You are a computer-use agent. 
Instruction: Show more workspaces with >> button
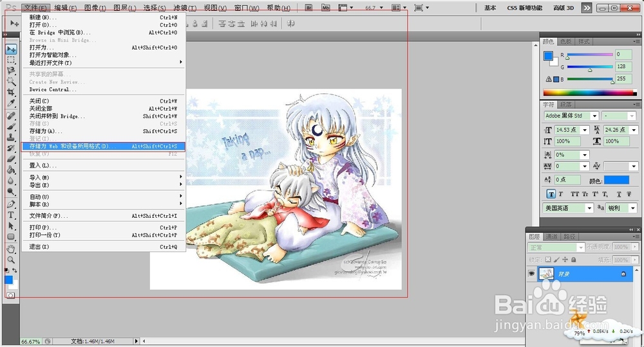(x=587, y=8)
